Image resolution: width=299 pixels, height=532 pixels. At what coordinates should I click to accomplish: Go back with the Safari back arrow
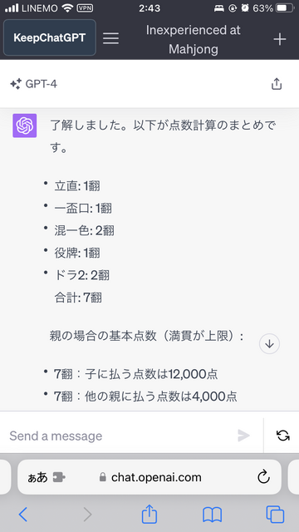tap(23, 515)
